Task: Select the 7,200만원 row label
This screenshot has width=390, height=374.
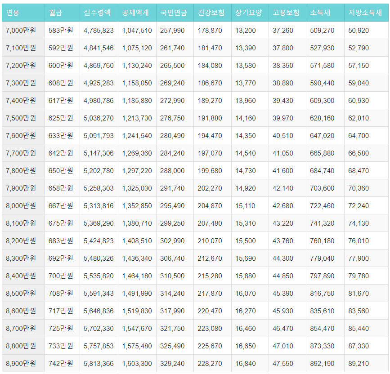Action: pos(23,65)
